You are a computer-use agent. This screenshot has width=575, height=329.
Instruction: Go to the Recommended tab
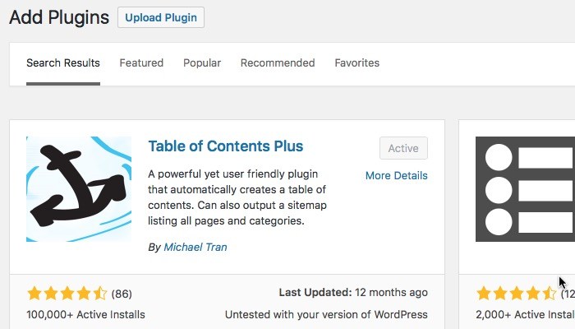click(x=278, y=63)
